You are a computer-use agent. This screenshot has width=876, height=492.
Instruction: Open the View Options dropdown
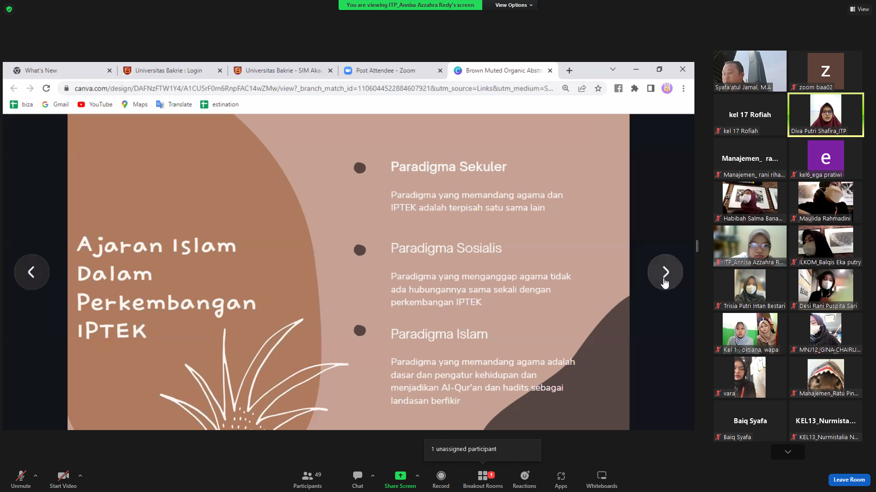click(514, 5)
